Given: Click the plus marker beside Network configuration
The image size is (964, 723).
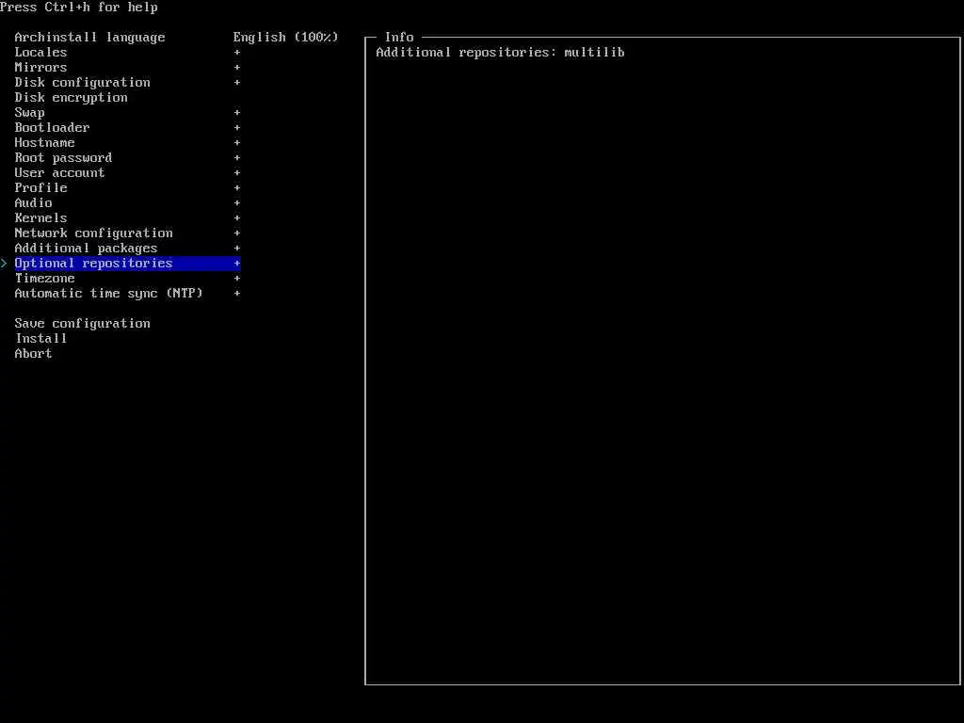Looking at the screenshot, I should 236,233.
